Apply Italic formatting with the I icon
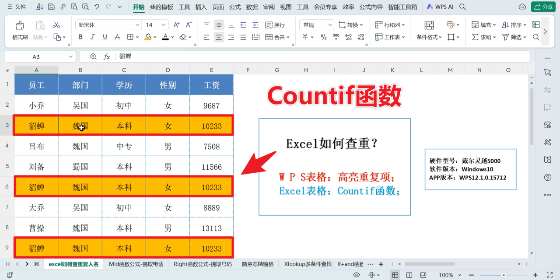 [93, 37]
